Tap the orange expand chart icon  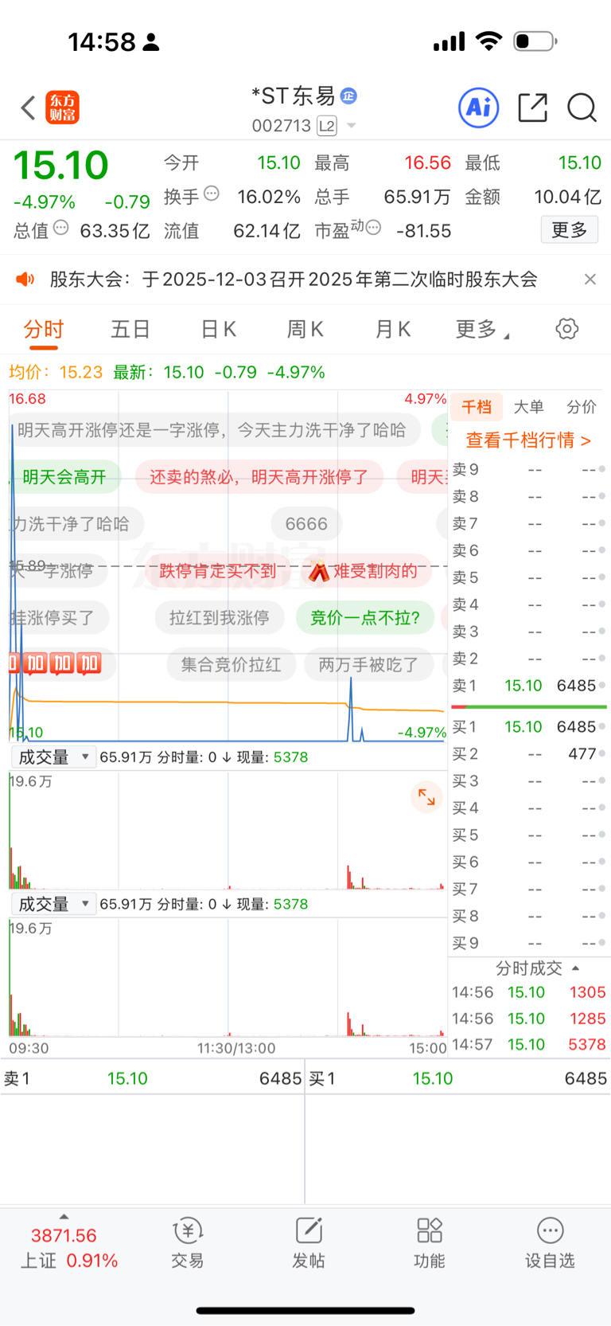[x=426, y=796]
